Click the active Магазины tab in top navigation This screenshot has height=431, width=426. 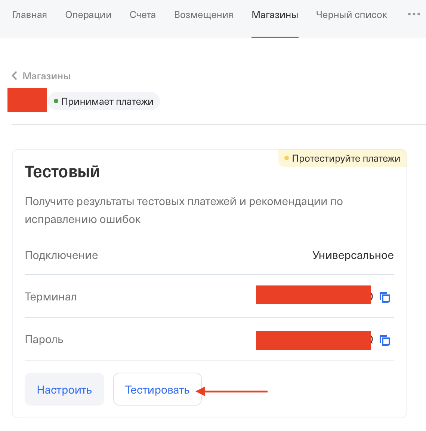[x=275, y=15]
